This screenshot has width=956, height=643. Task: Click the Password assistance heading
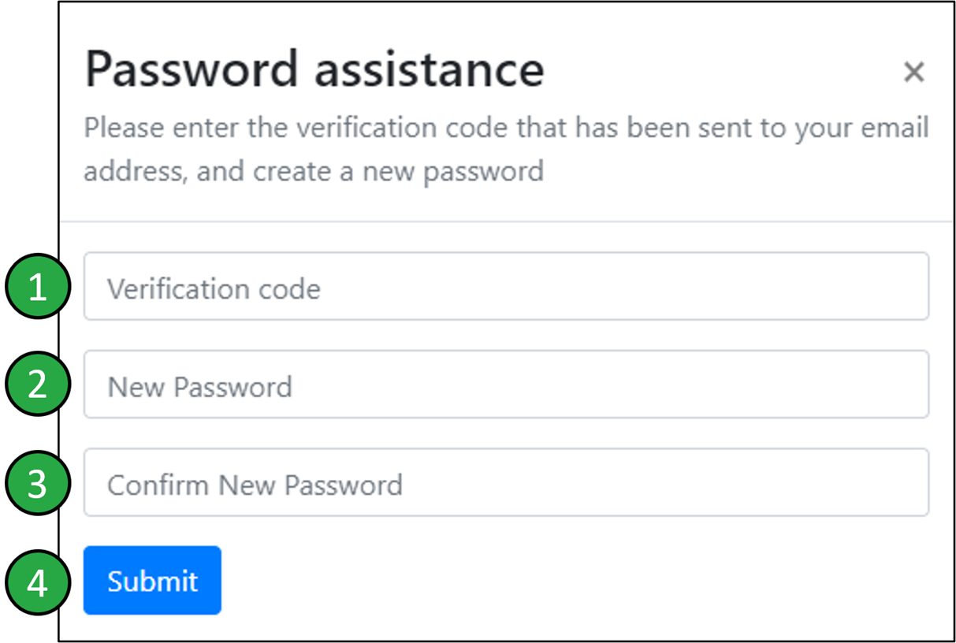tap(314, 69)
